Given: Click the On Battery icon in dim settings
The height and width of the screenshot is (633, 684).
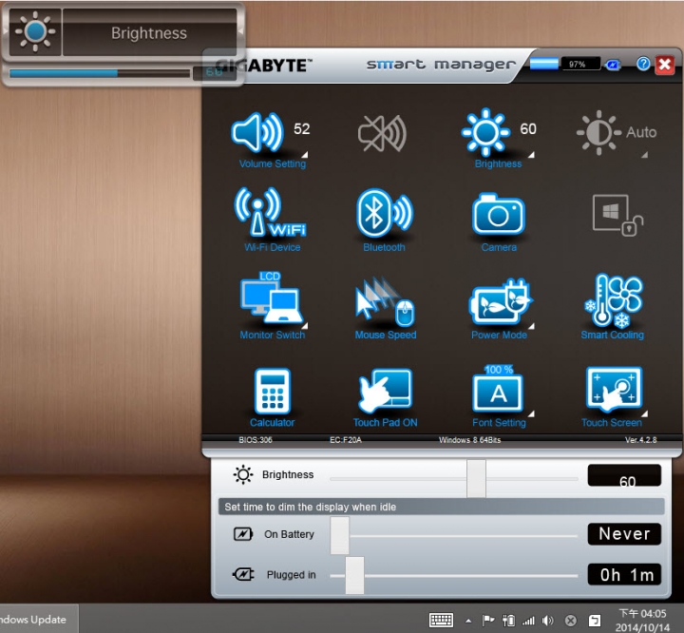Looking at the screenshot, I should coord(243,534).
